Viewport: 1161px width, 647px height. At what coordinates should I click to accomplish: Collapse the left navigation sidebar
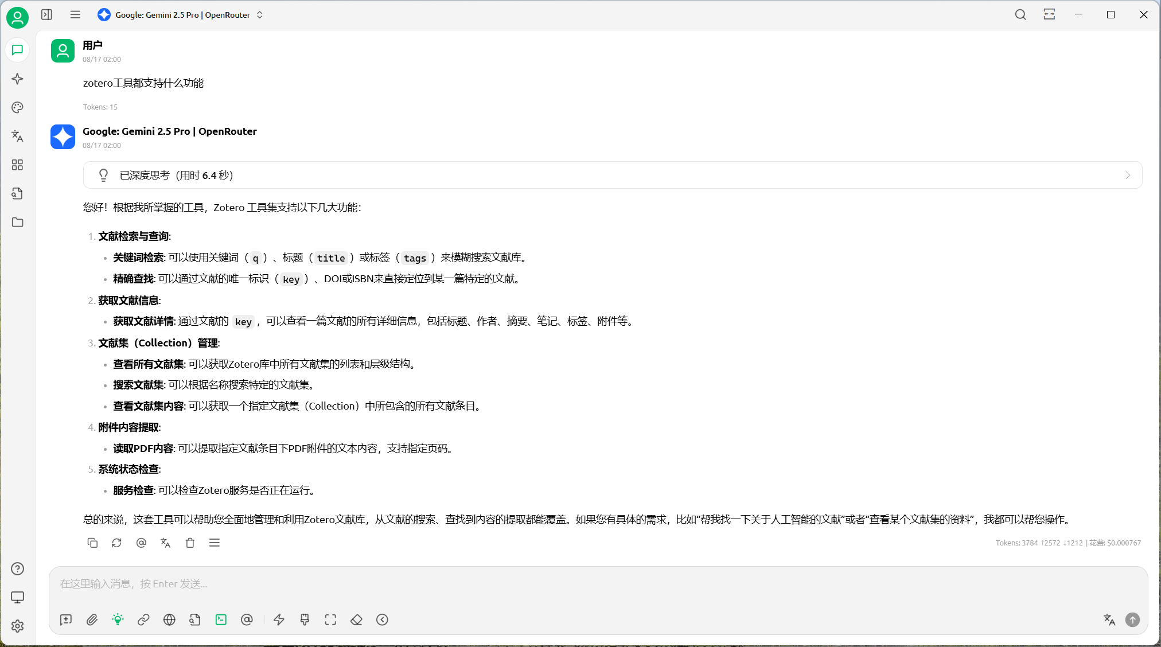pos(46,14)
